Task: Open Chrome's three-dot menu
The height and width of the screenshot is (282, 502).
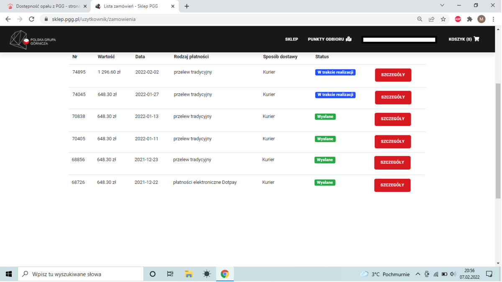Action: tap(494, 19)
